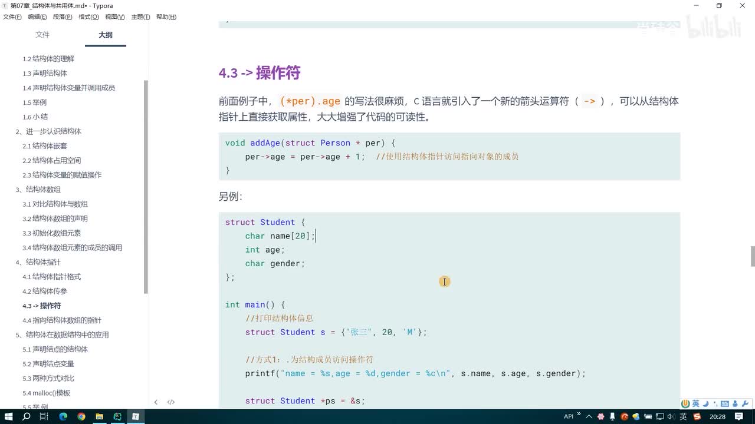Jump to outline 3、结构体数组
Screen dimensions: 755x424
pyautogui.click(x=38, y=190)
